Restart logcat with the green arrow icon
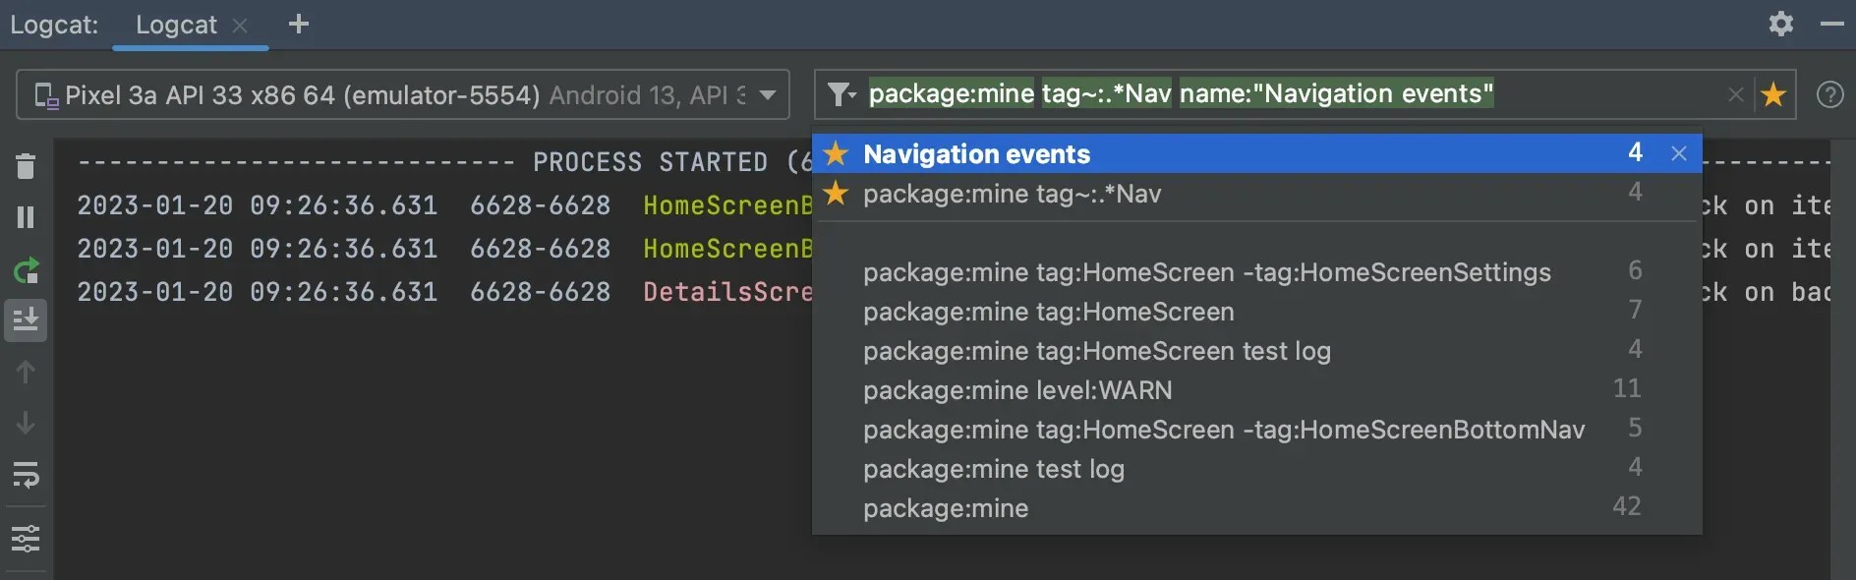The image size is (1856, 580). point(27,270)
